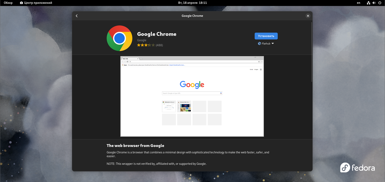Open the Обзор activities overview
This screenshot has width=385, height=182.
[8, 3]
